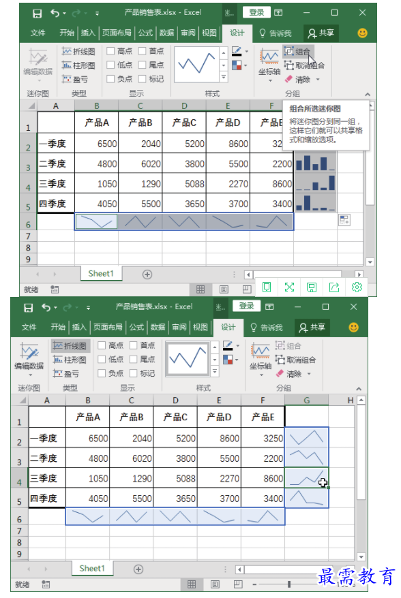The width and height of the screenshot is (401, 598).
Task: Toggle 标记 checkbox in top window
Action: point(143,79)
